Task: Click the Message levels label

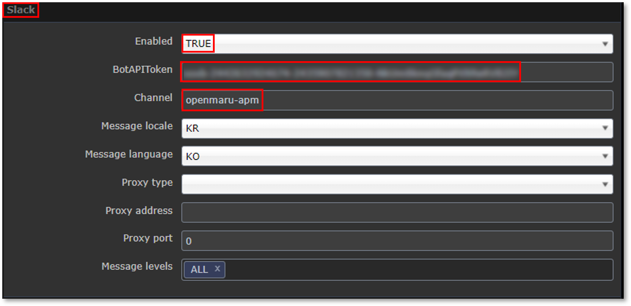Action: click(x=137, y=266)
